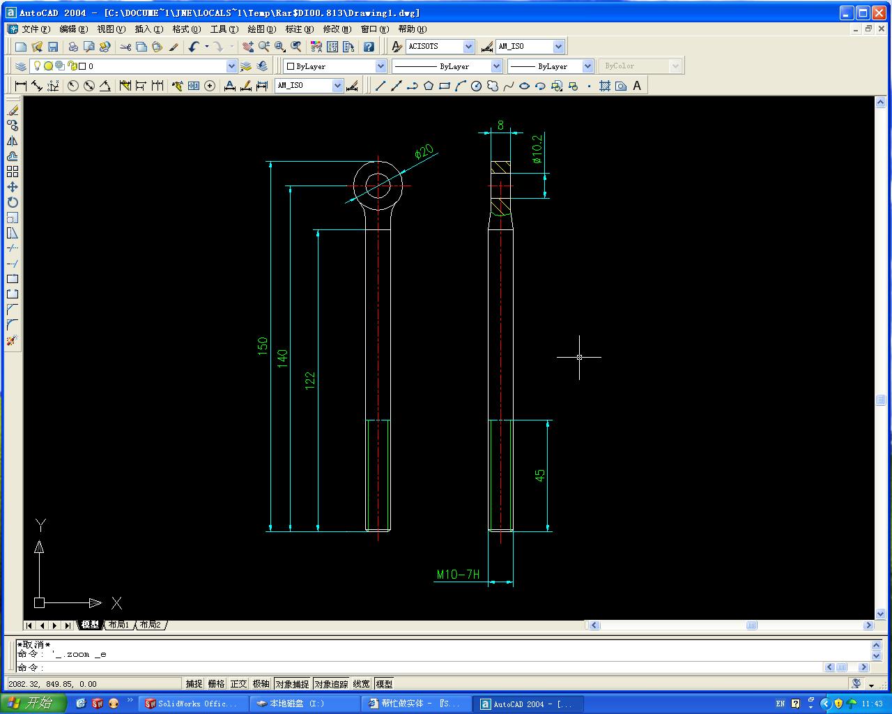The width and height of the screenshot is (892, 714).
Task: Select the Hatch tool
Action: point(605,86)
